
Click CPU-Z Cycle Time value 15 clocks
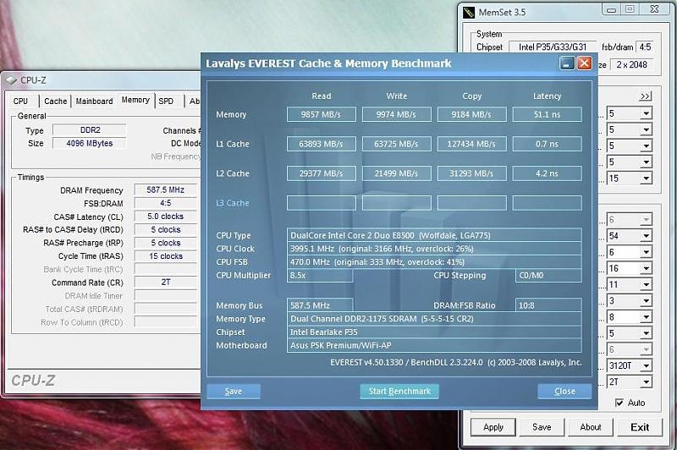point(165,255)
